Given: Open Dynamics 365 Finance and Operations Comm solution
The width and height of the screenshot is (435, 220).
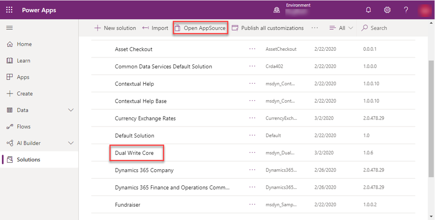Looking at the screenshot, I should pos(172,188).
